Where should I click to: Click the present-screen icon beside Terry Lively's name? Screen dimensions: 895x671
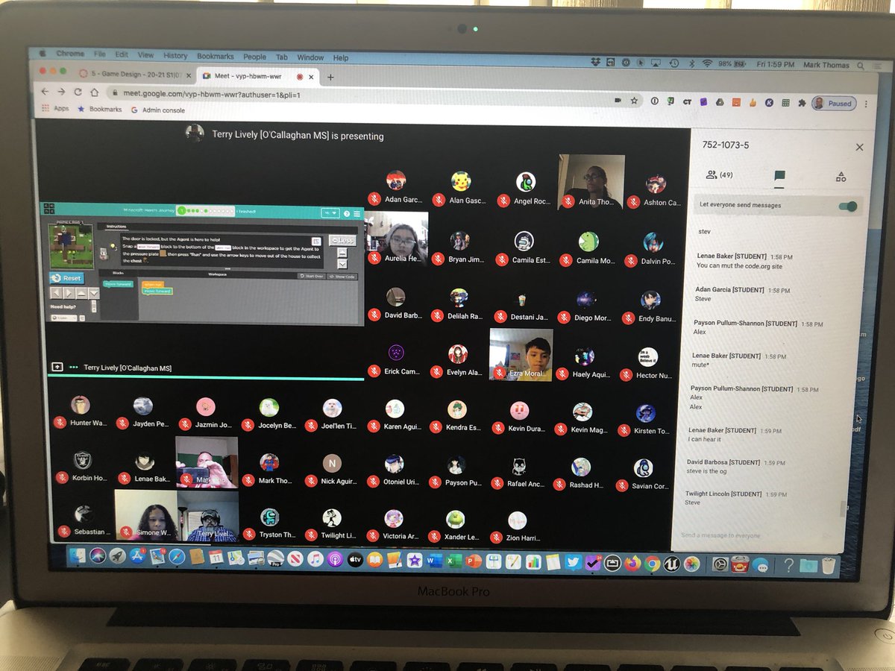[x=57, y=367]
